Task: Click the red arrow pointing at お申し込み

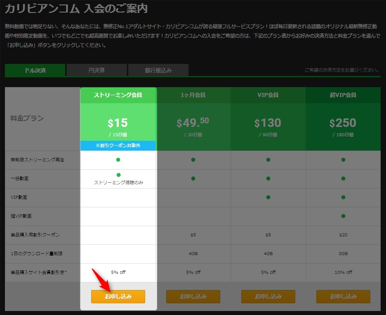Action: click(101, 280)
